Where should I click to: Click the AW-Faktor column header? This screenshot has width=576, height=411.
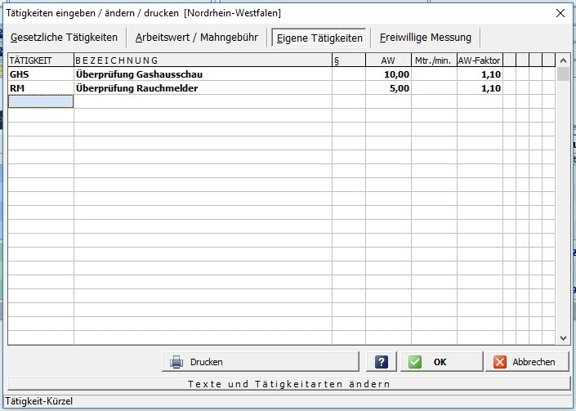tap(479, 60)
